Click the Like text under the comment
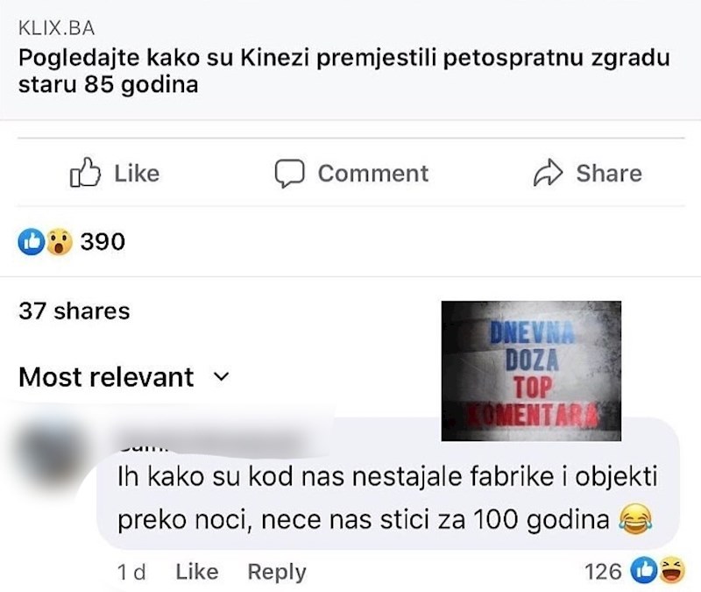Screen dimensions: 701x592 (x=196, y=572)
